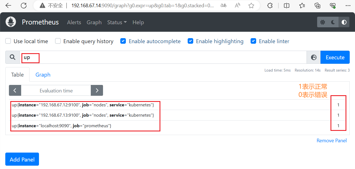Screen dimensions: 355x169
Task: Expand the Status dropdown menu
Action: pyautogui.click(x=117, y=22)
